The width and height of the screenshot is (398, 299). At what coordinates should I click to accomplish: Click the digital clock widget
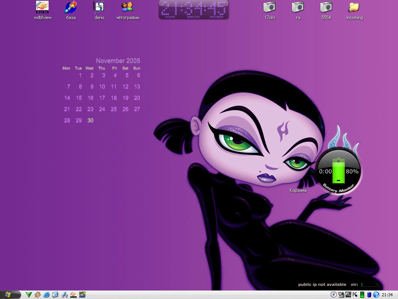click(x=194, y=10)
